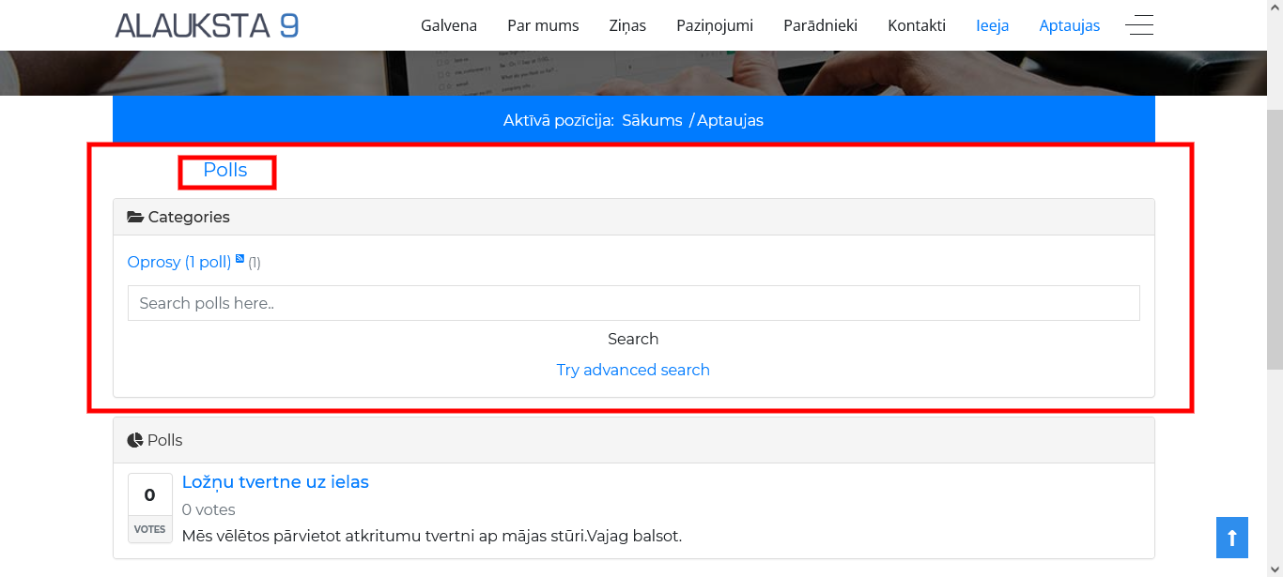Open the Parādnieki page

820,25
